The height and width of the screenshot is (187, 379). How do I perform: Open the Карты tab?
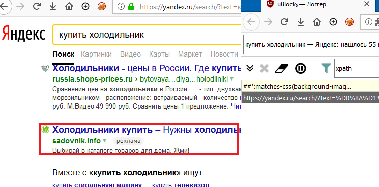160,54
